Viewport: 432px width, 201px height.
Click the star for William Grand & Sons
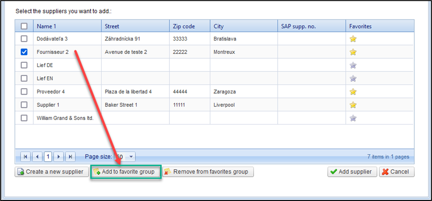tap(353, 118)
